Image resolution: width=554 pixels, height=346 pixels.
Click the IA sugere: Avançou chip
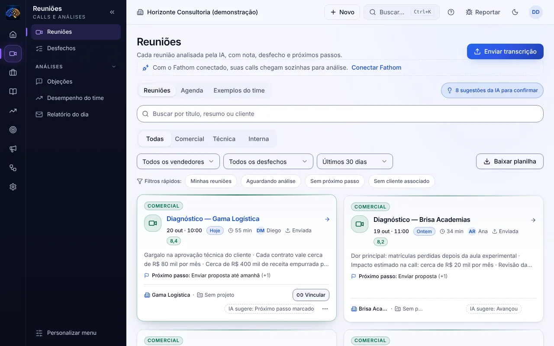(x=494, y=309)
